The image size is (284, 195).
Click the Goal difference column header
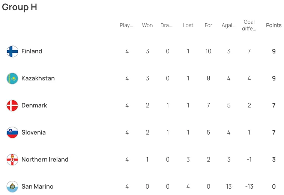(249, 25)
